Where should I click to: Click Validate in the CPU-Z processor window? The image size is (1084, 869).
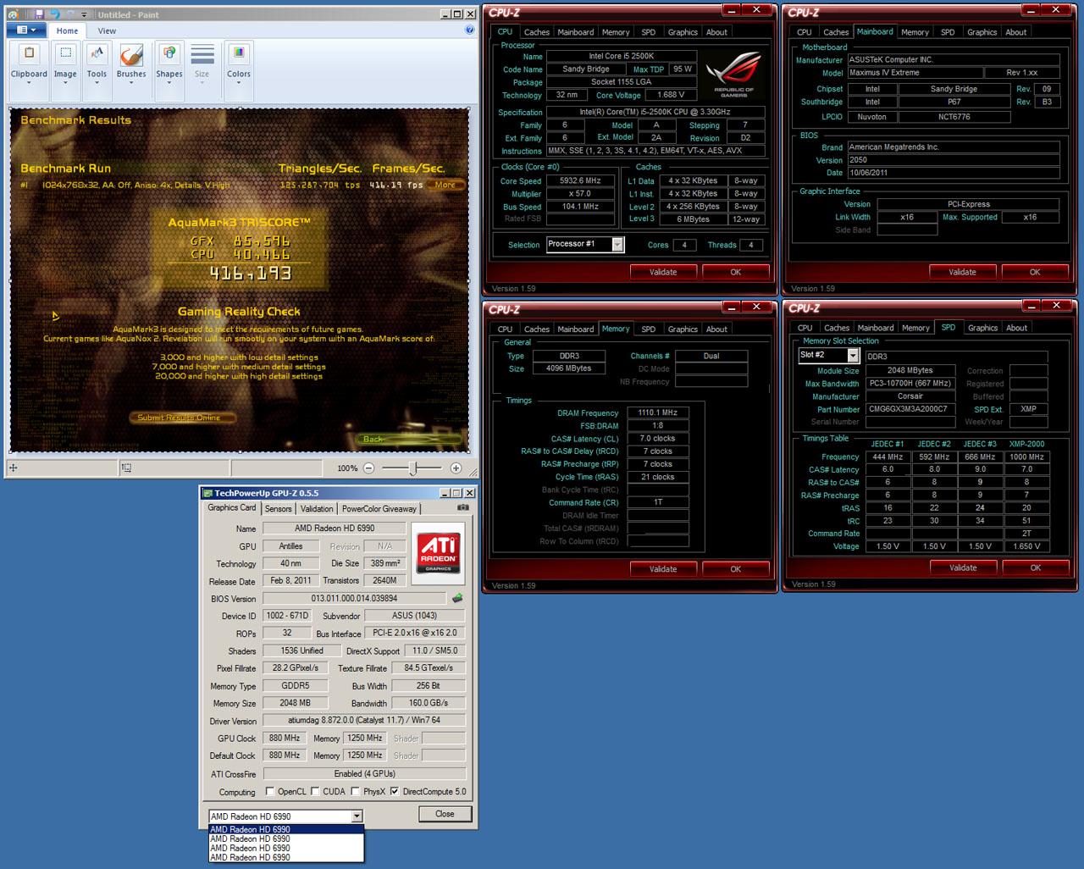pyautogui.click(x=663, y=272)
